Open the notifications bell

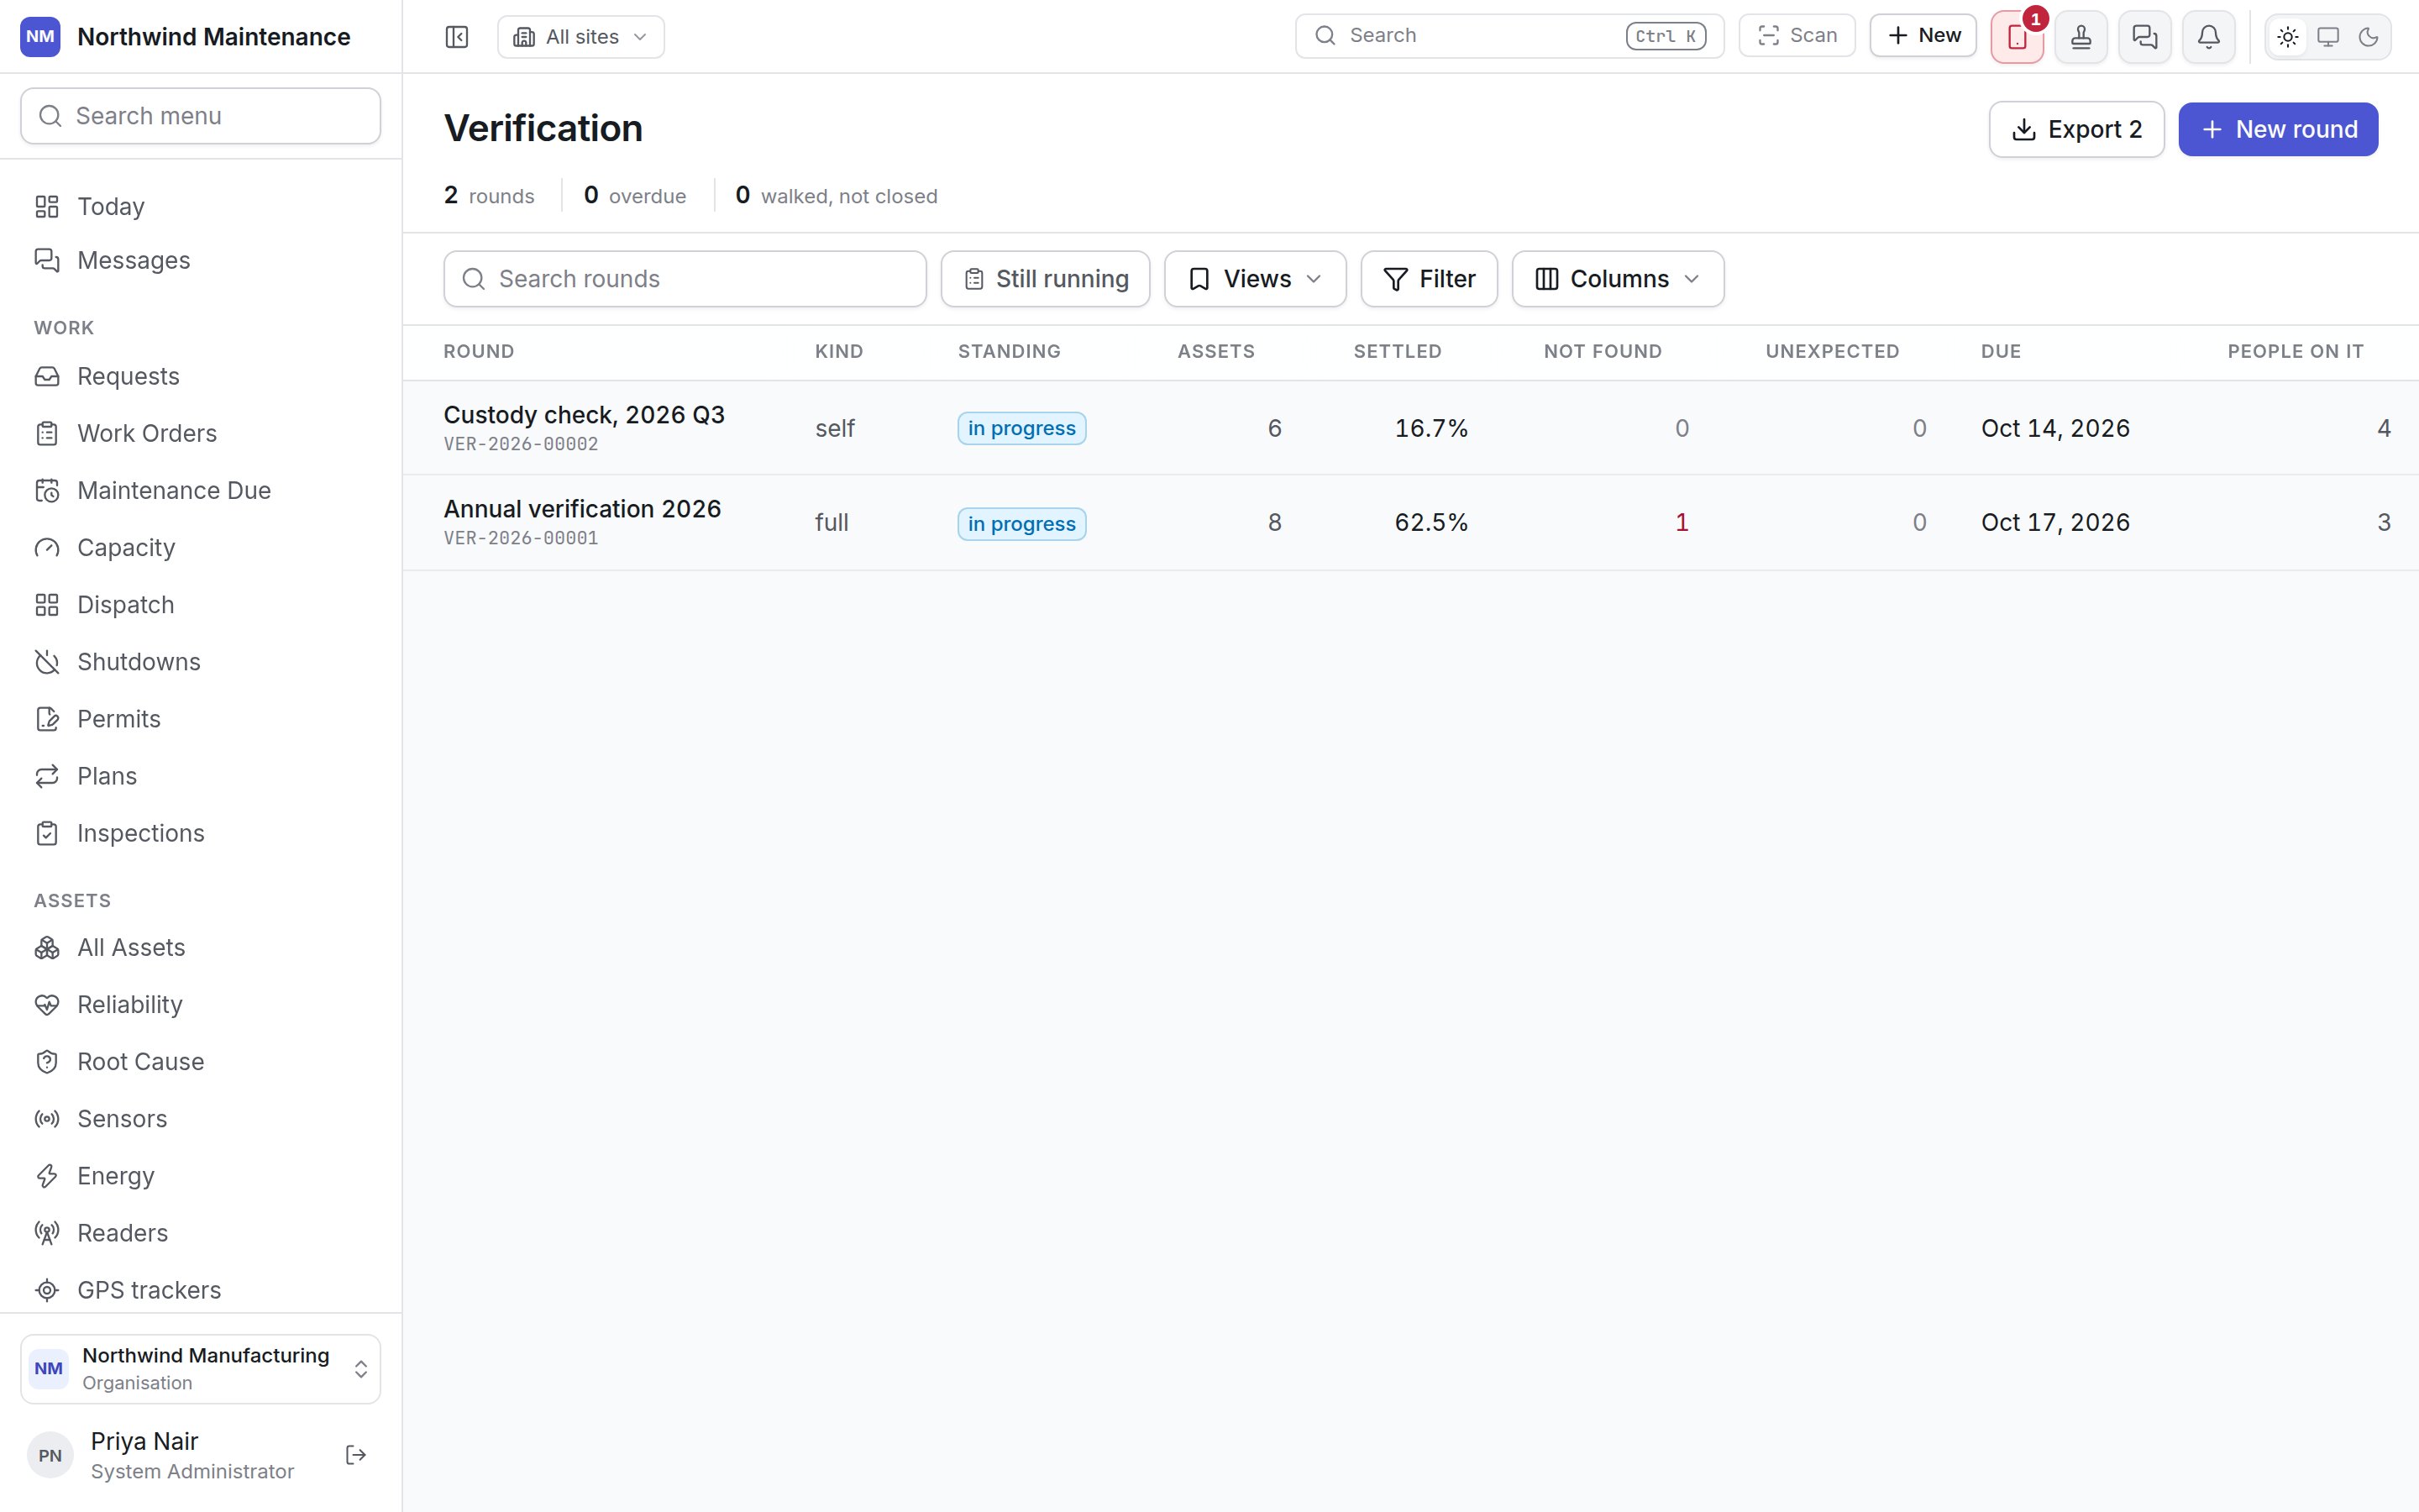click(2209, 37)
